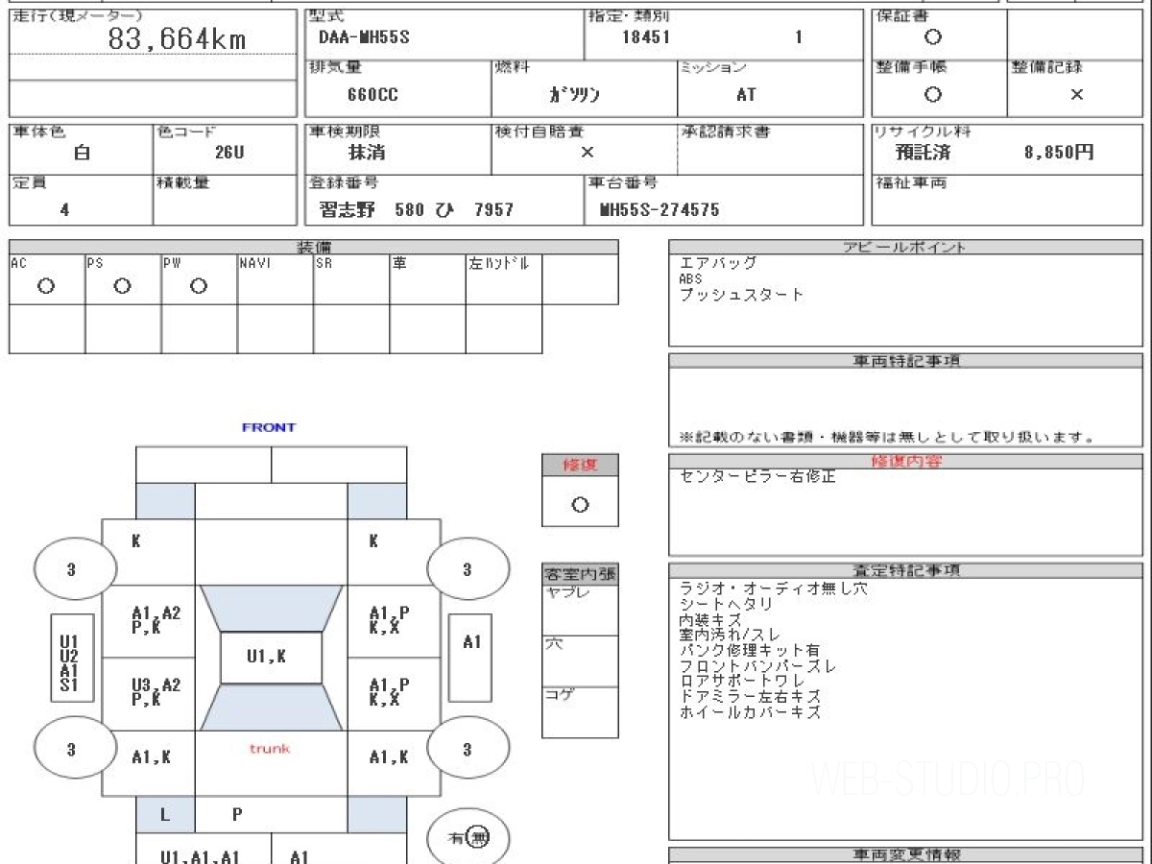Screen dimensions: 1152x864
Task: Select the ※記載のない書類 disclaimer line
Action: (887, 437)
